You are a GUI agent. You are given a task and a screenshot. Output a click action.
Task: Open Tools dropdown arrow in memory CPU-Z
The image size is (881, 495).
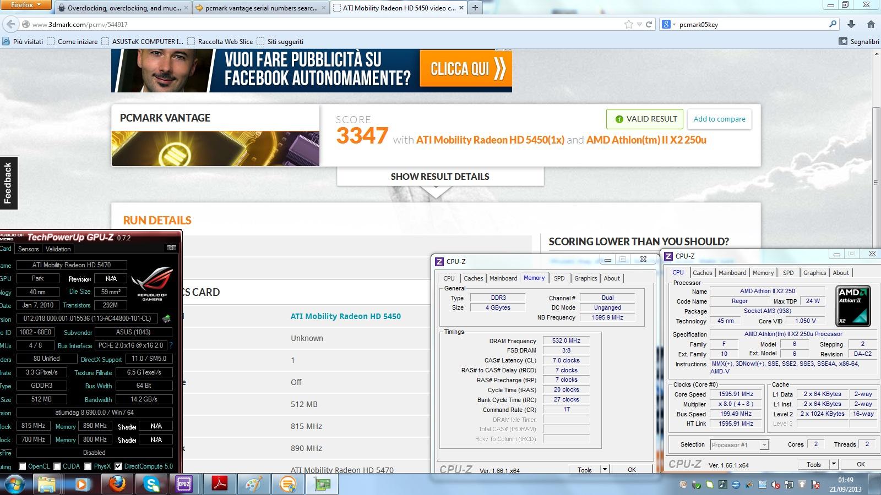605,469
